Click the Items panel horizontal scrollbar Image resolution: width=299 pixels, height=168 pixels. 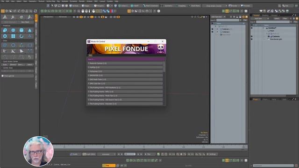(x=268, y=96)
